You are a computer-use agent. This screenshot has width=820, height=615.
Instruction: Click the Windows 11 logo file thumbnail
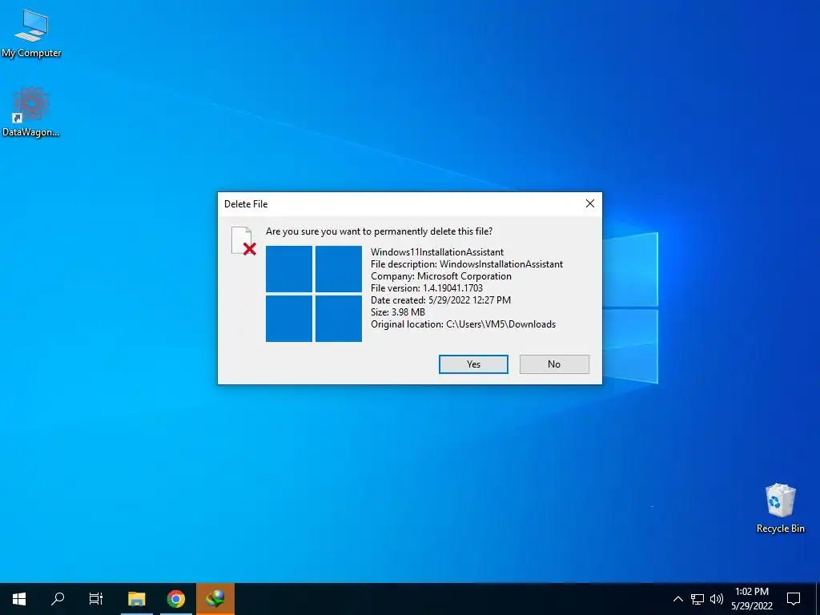click(314, 294)
